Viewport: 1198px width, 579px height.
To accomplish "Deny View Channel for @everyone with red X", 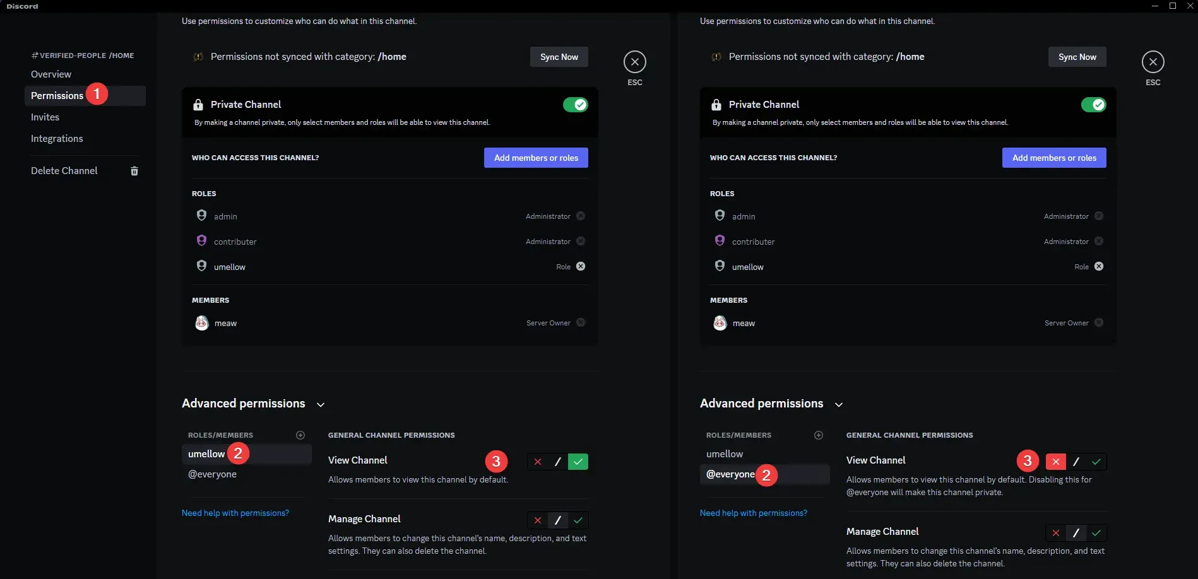I will (x=1056, y=462).
